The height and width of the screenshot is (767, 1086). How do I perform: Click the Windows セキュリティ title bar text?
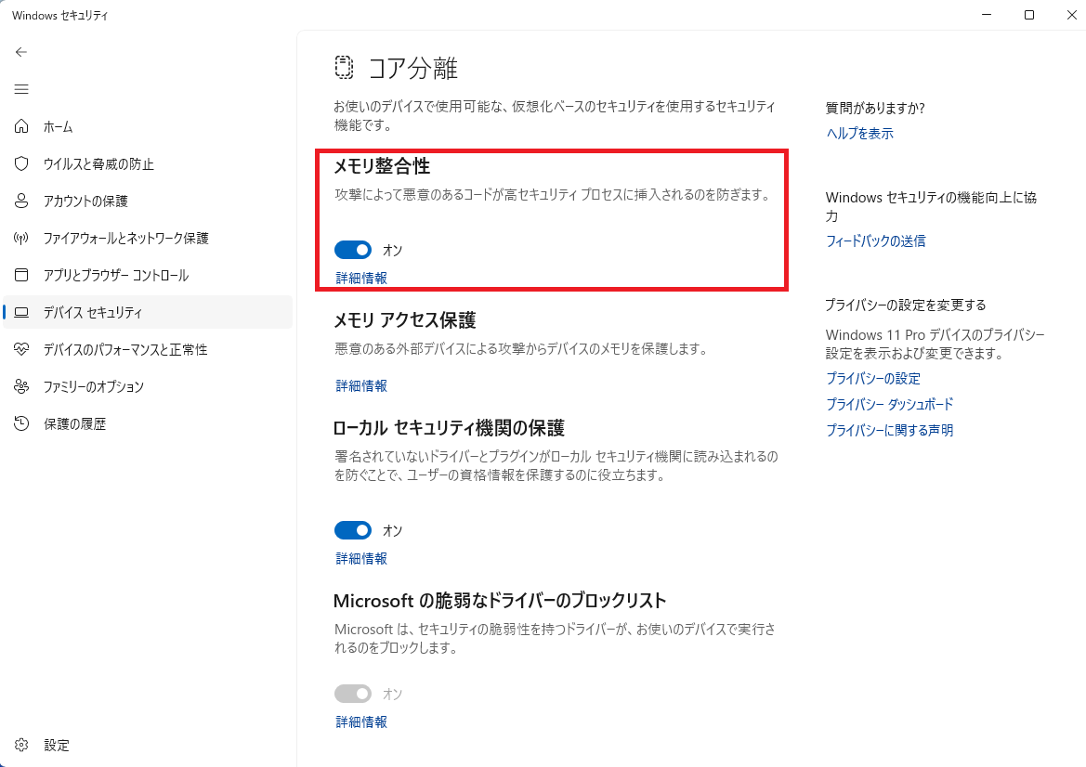pos(60,15)
